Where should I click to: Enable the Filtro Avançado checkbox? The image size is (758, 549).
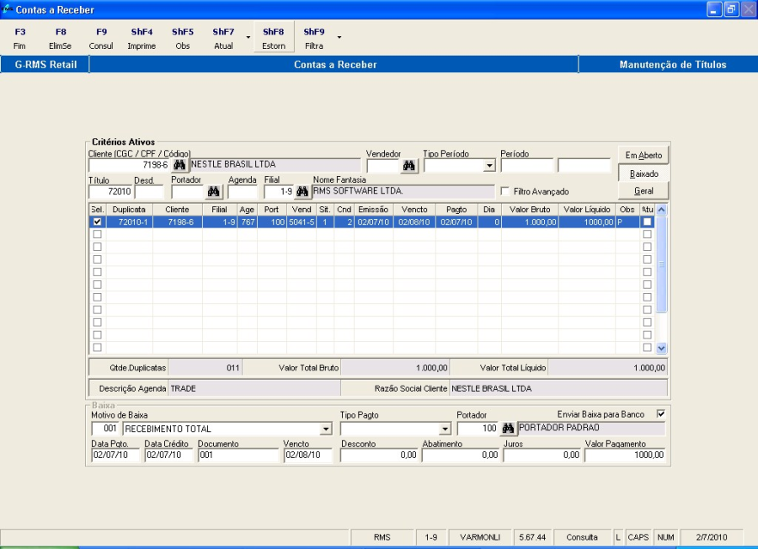(505, 192)
